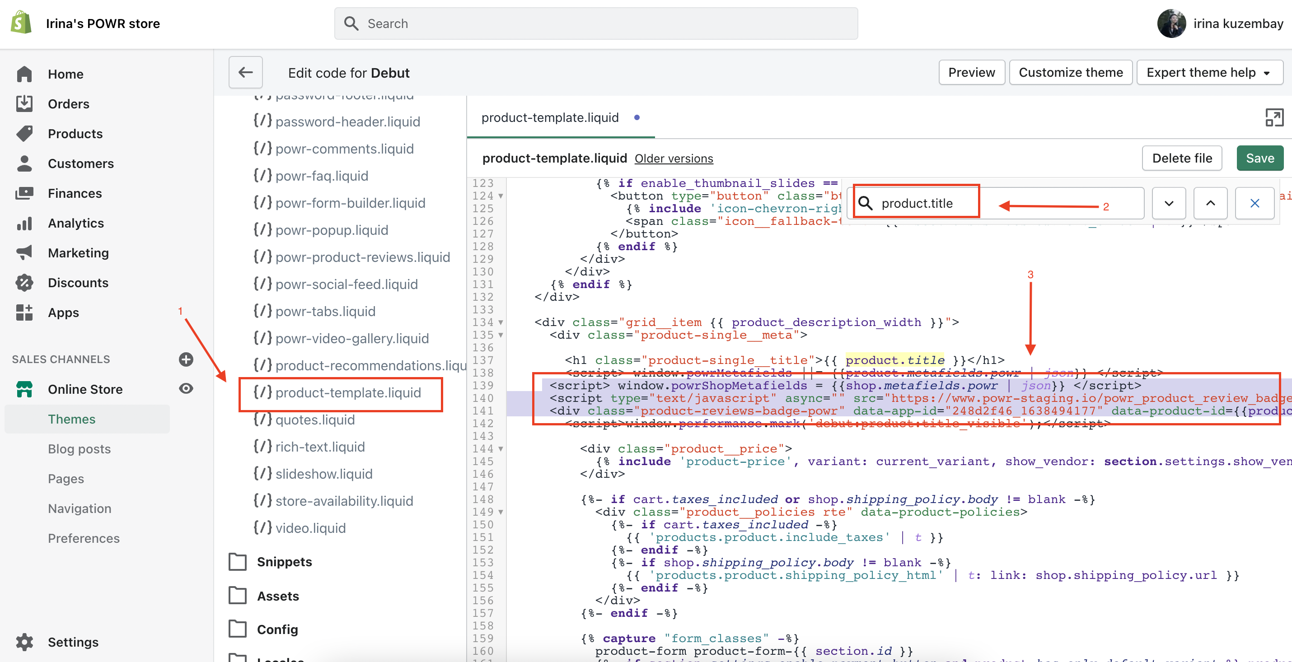Open Settings at the sidebar bottom

(x=73, y=642)
